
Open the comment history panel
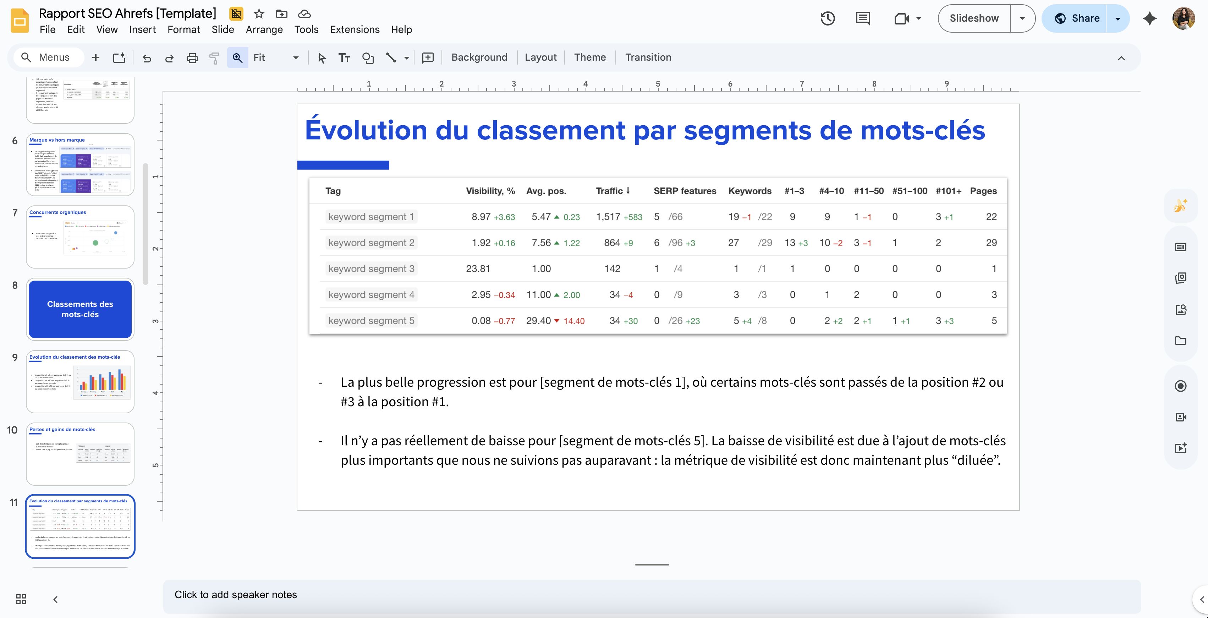(862, 19)
